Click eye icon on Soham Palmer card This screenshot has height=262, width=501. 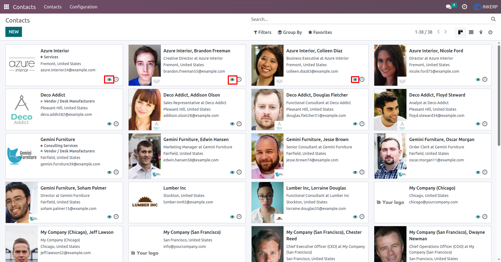(x=109, y=217)
